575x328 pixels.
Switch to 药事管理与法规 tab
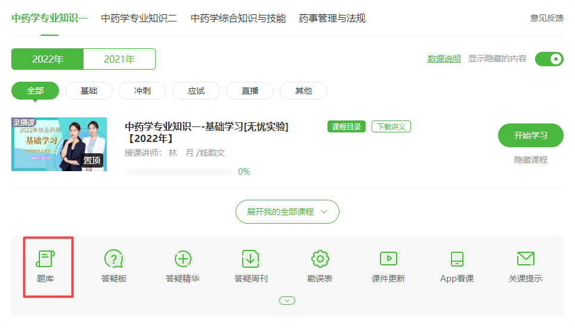pyautogui.click(x=332, y=18)
